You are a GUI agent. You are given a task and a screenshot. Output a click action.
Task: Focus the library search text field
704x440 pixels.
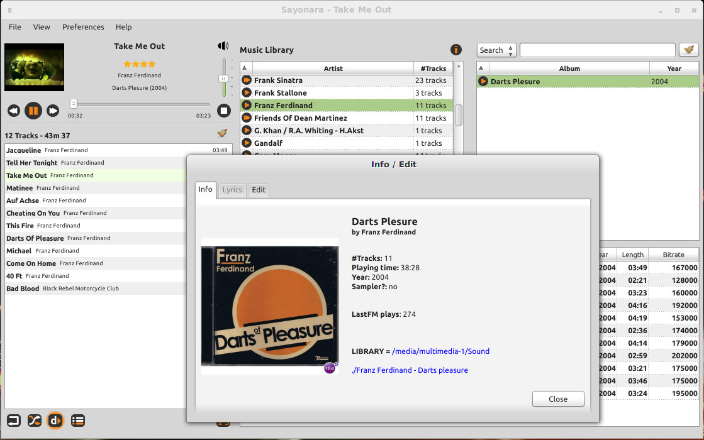pyautogui.click(x=597, y=50)
